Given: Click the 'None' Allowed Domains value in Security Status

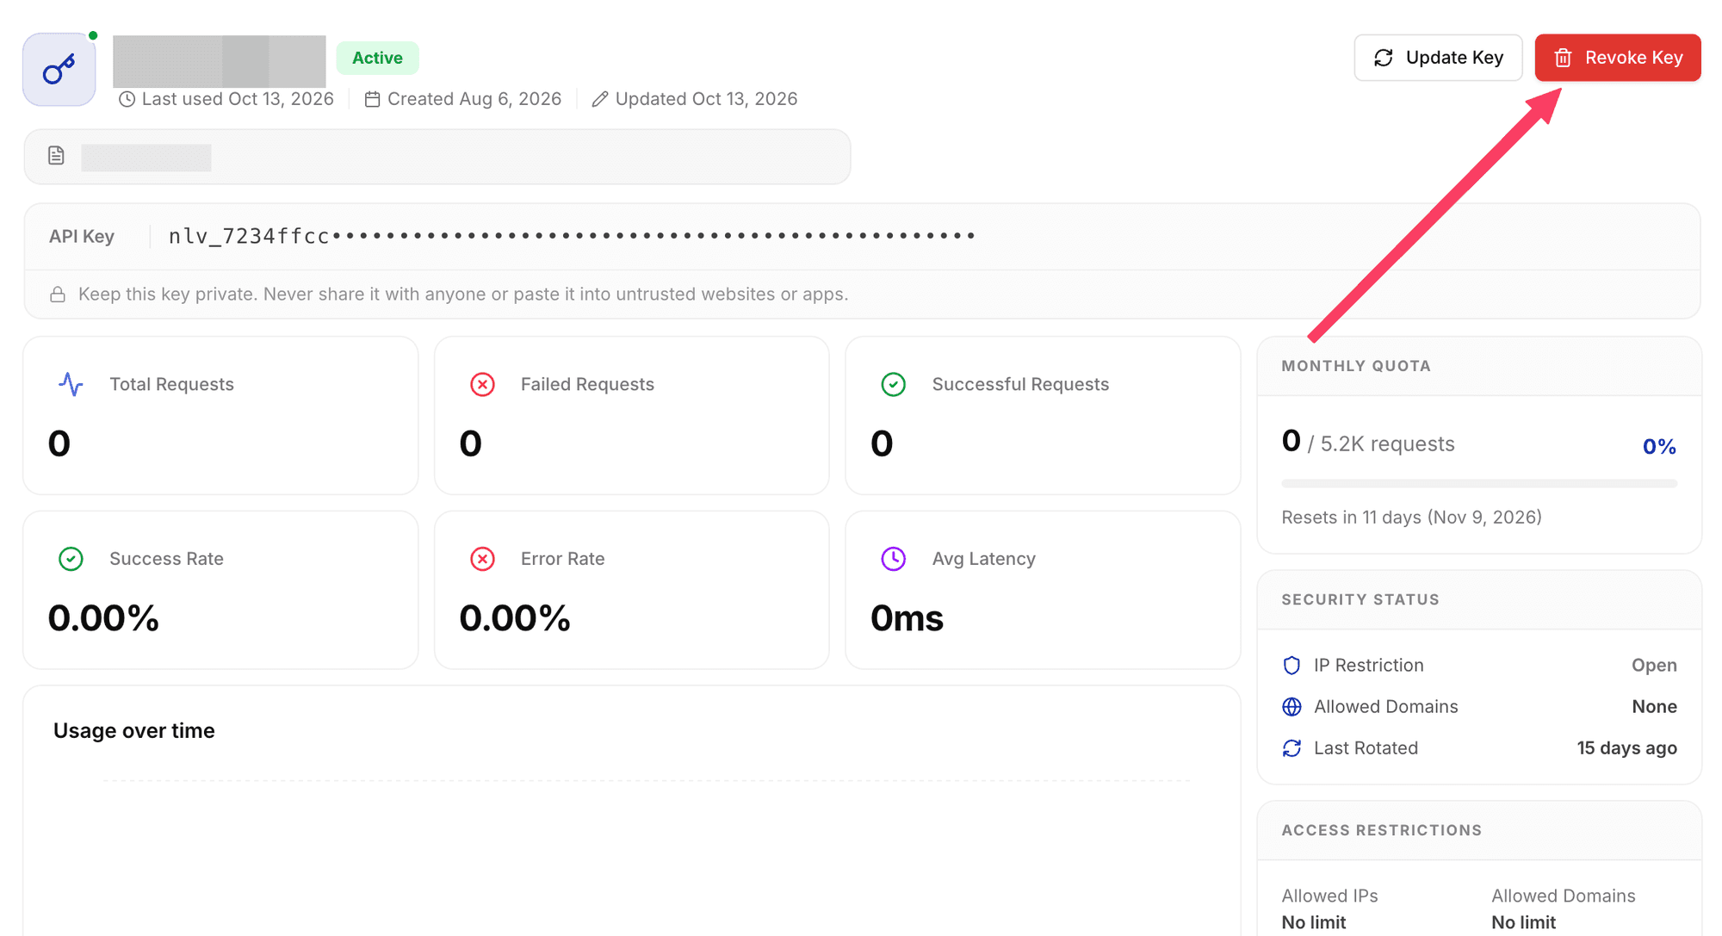Looking at the screenshot, I should coord(1654,707).
